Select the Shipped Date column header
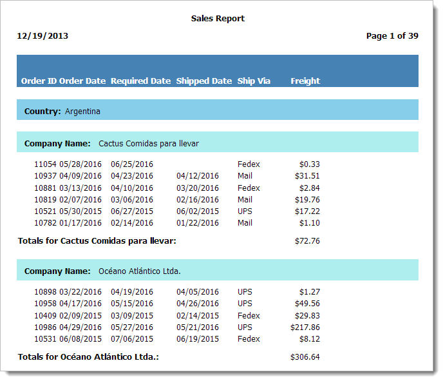 tap(203, 81)
